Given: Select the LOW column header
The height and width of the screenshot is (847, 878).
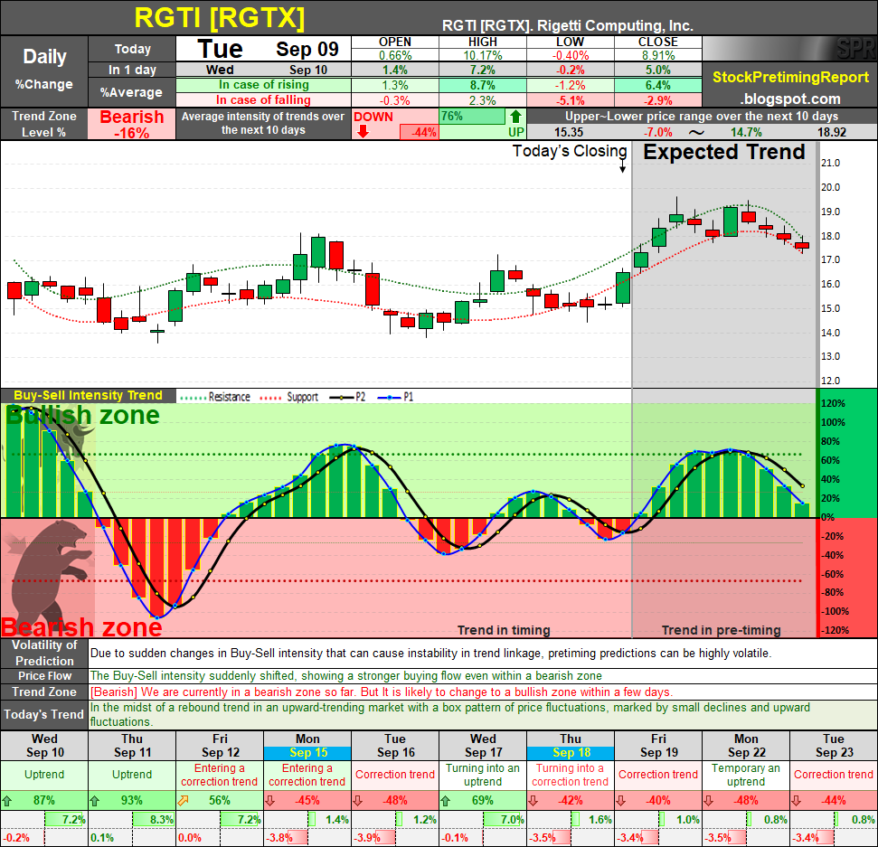Looking at the screenshot, I should [570, 42].
